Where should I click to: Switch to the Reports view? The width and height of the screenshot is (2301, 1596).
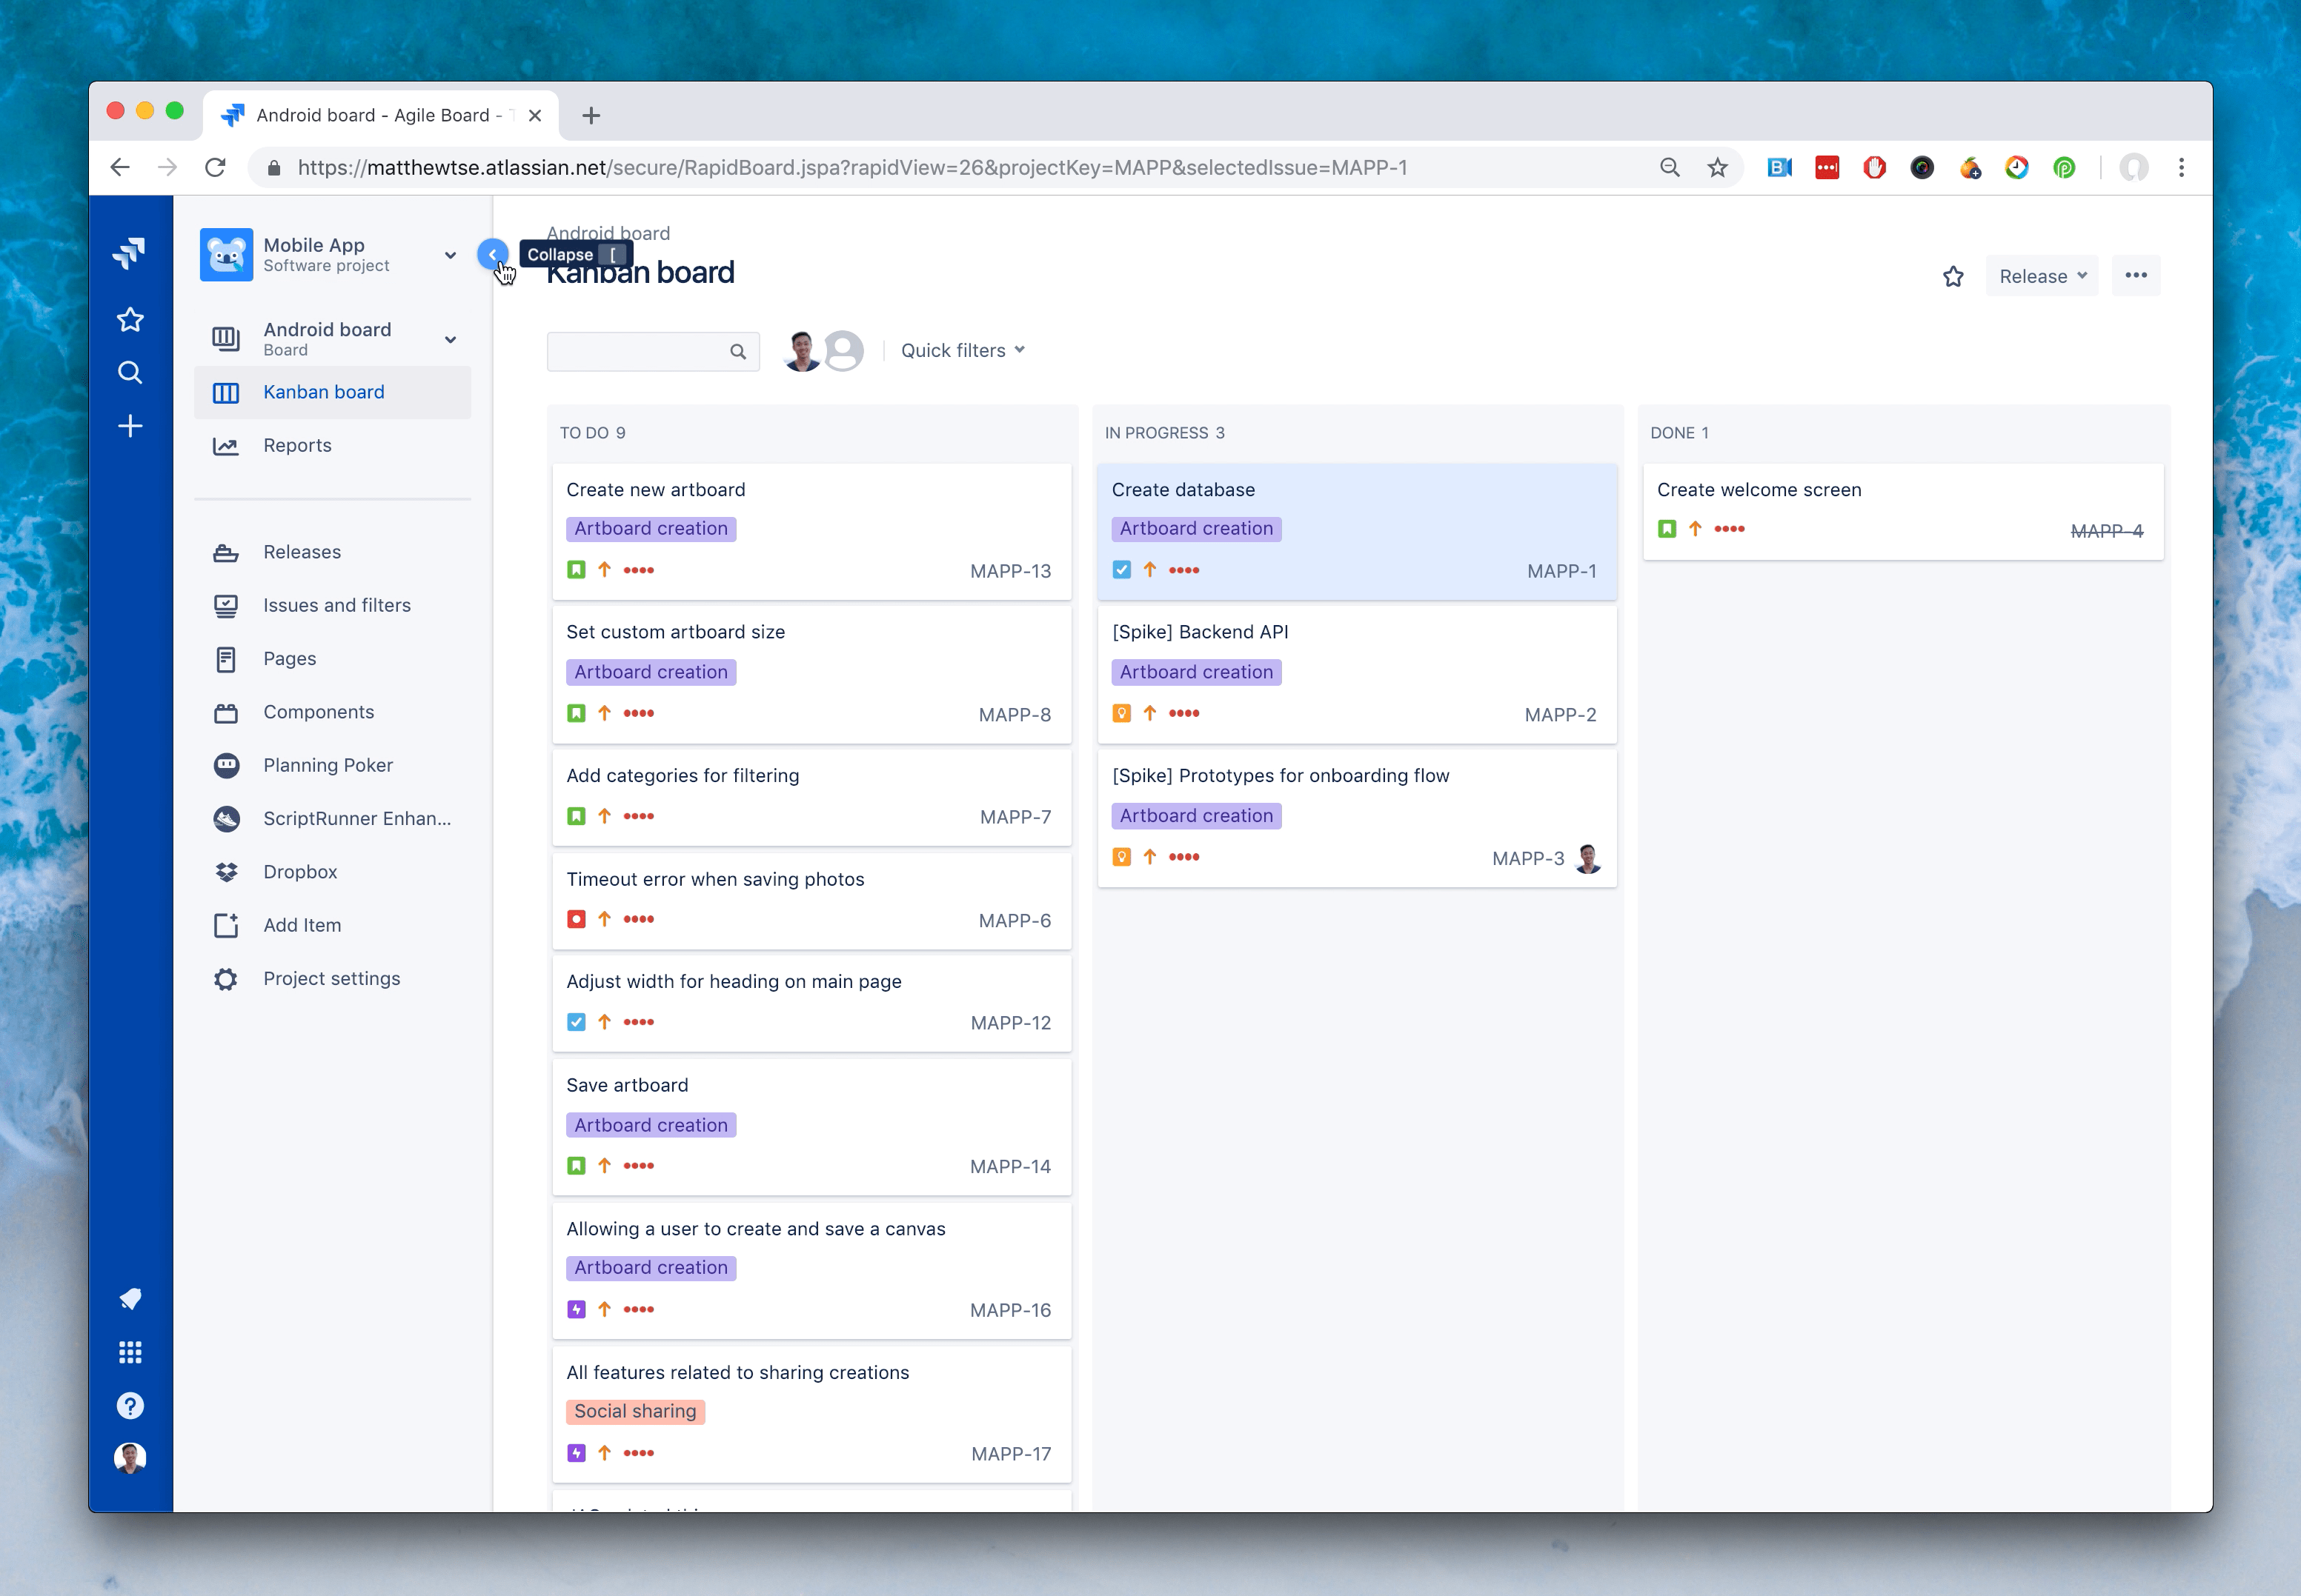click(297, 445)
